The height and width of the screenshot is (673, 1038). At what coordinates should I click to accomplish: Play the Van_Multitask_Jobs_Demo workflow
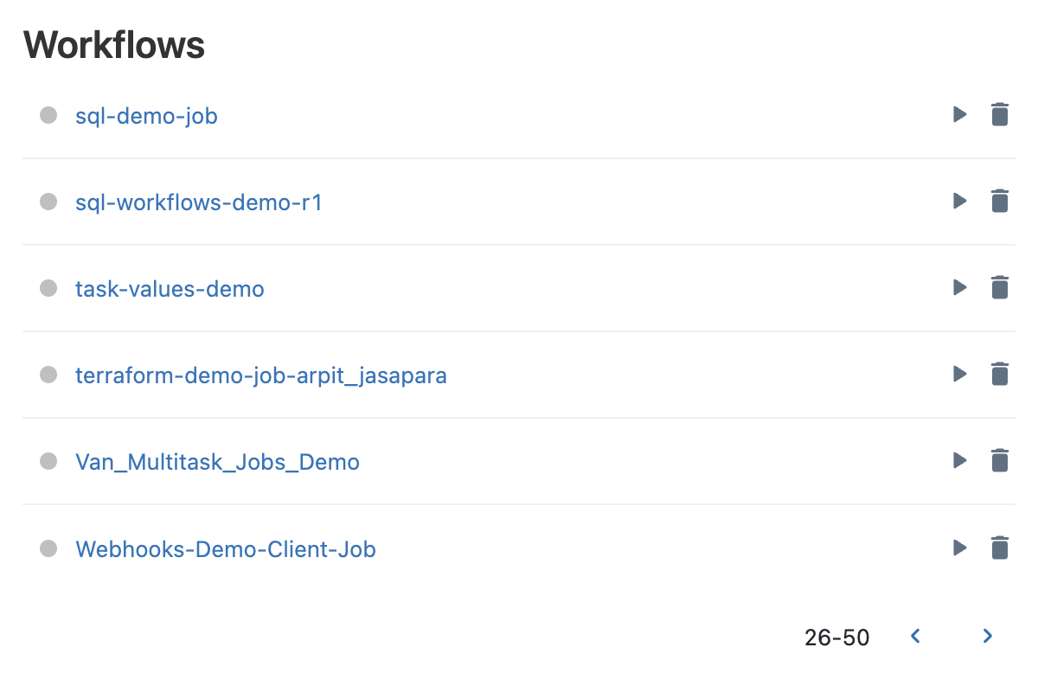[959, 460]
